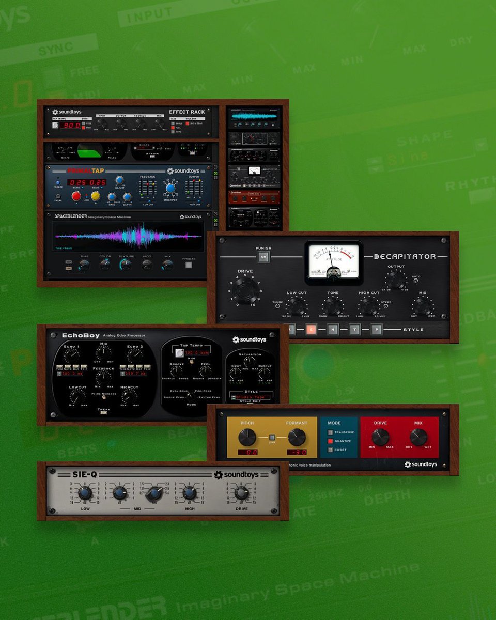Click the yellow B knob in PrimalTap
Image resolution: width=496 pixels, height=620 pixels.
point(96,196)
